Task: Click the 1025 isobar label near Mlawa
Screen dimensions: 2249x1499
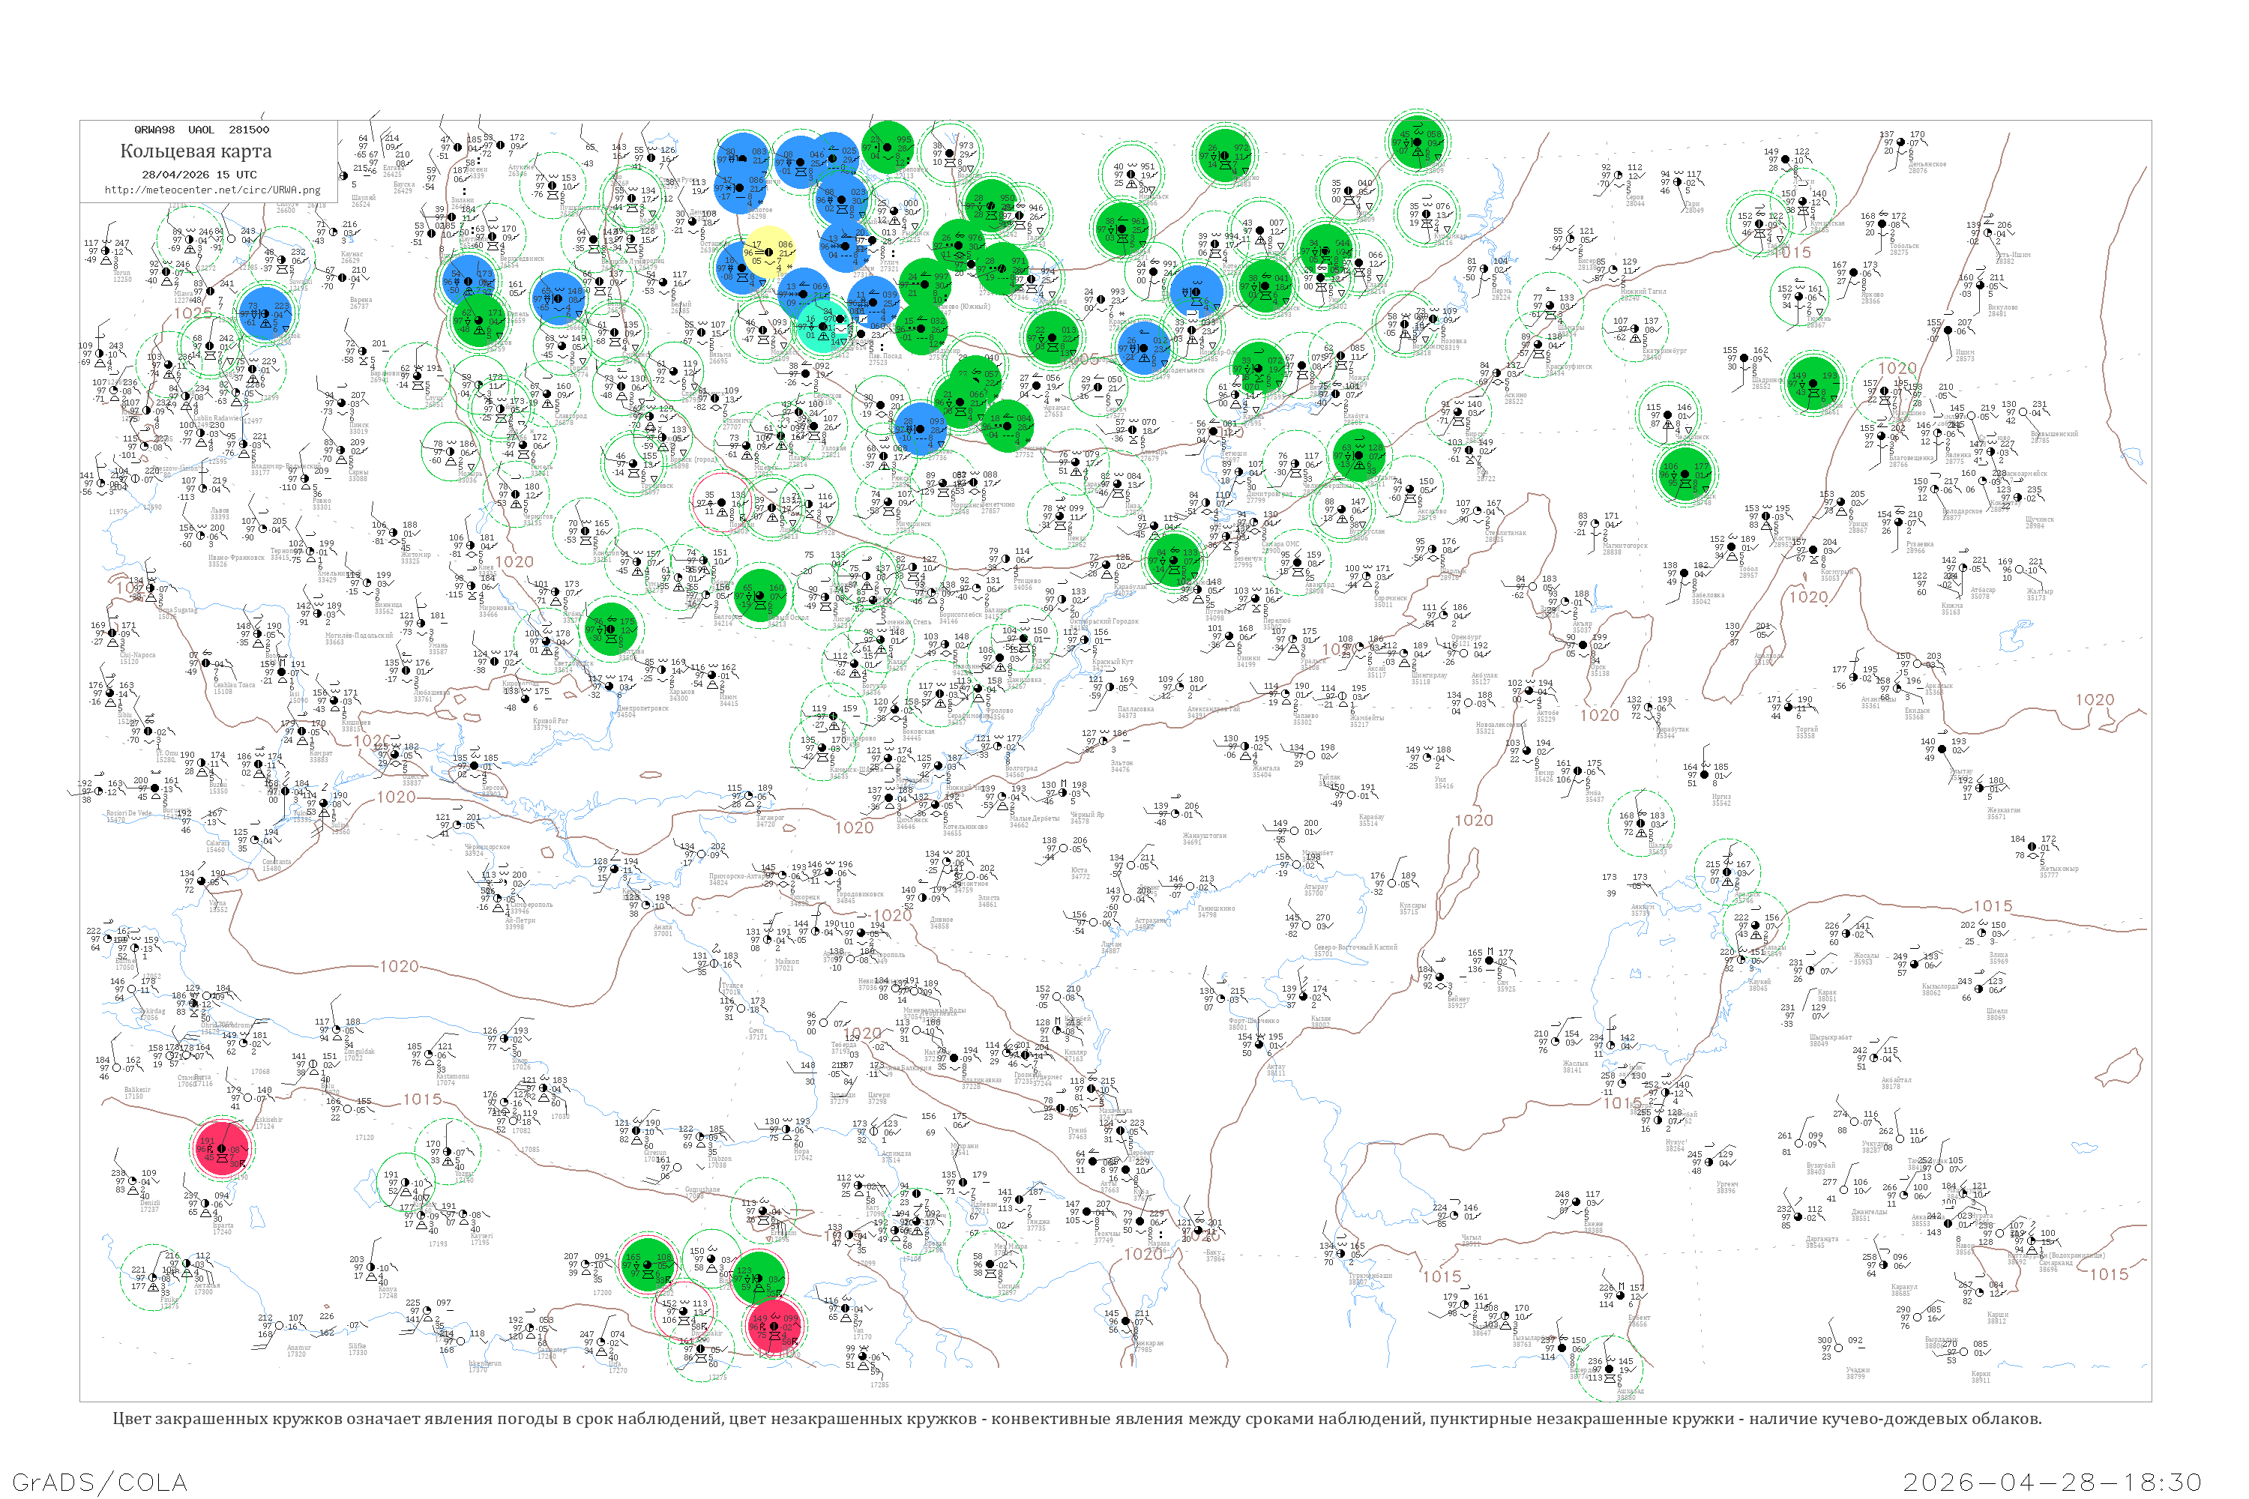Action: [192, 313]
